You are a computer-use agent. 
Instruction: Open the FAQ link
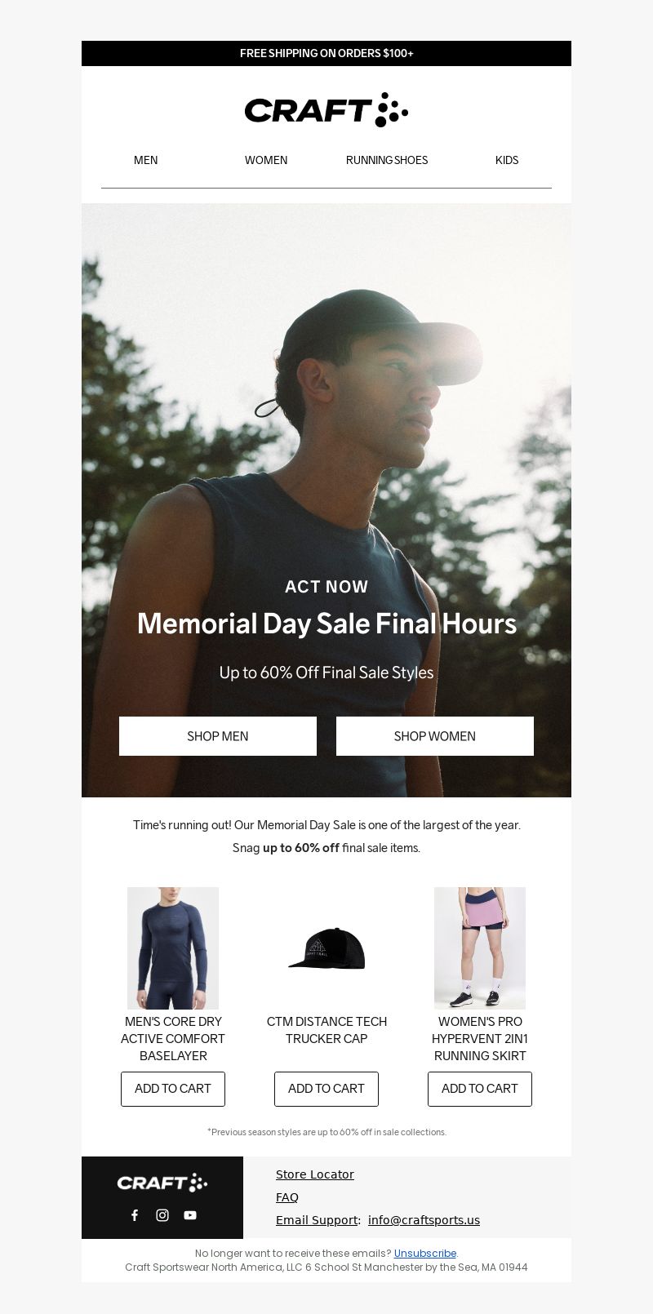[x=287, y=1197]
